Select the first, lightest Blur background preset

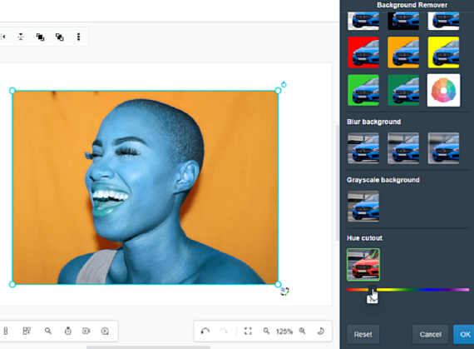tap(363, 148)
